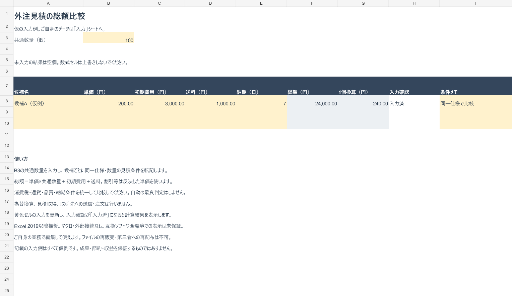The width and height of the screenshot is (512, 296).
Task: Click the line starting 黄色セルの入力
Action: pos(93,215)
